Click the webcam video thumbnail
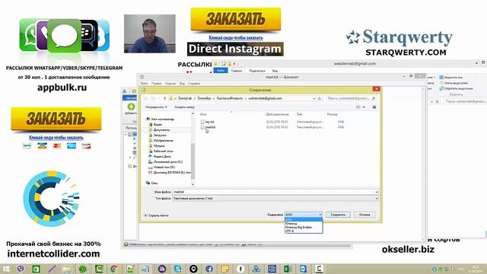This screenshot has height=274, width=487. pyautogui.click(x=150, y=33)
